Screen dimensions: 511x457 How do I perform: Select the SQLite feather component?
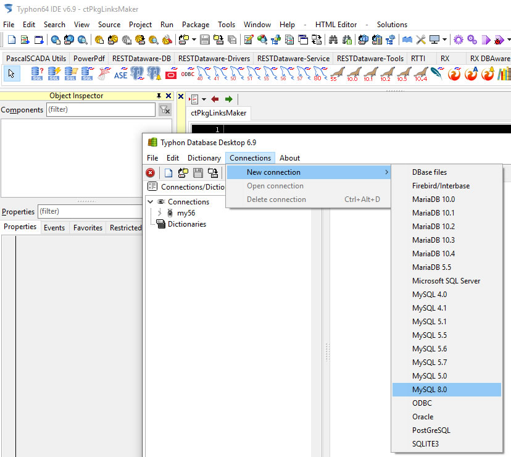tap(438, 73)
